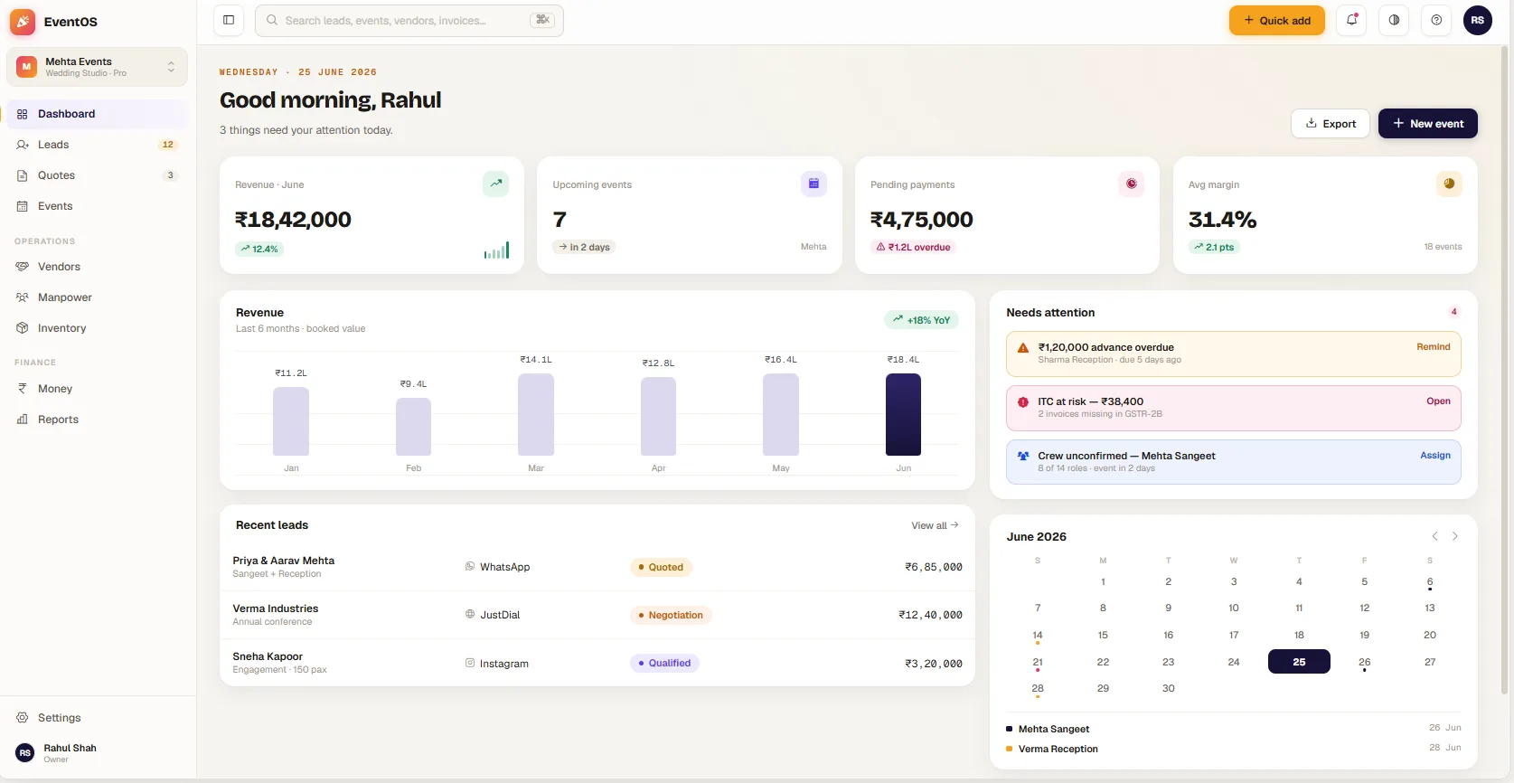
Task: Click the Avg margin pie icon
Action: [x=1449, y=184]
